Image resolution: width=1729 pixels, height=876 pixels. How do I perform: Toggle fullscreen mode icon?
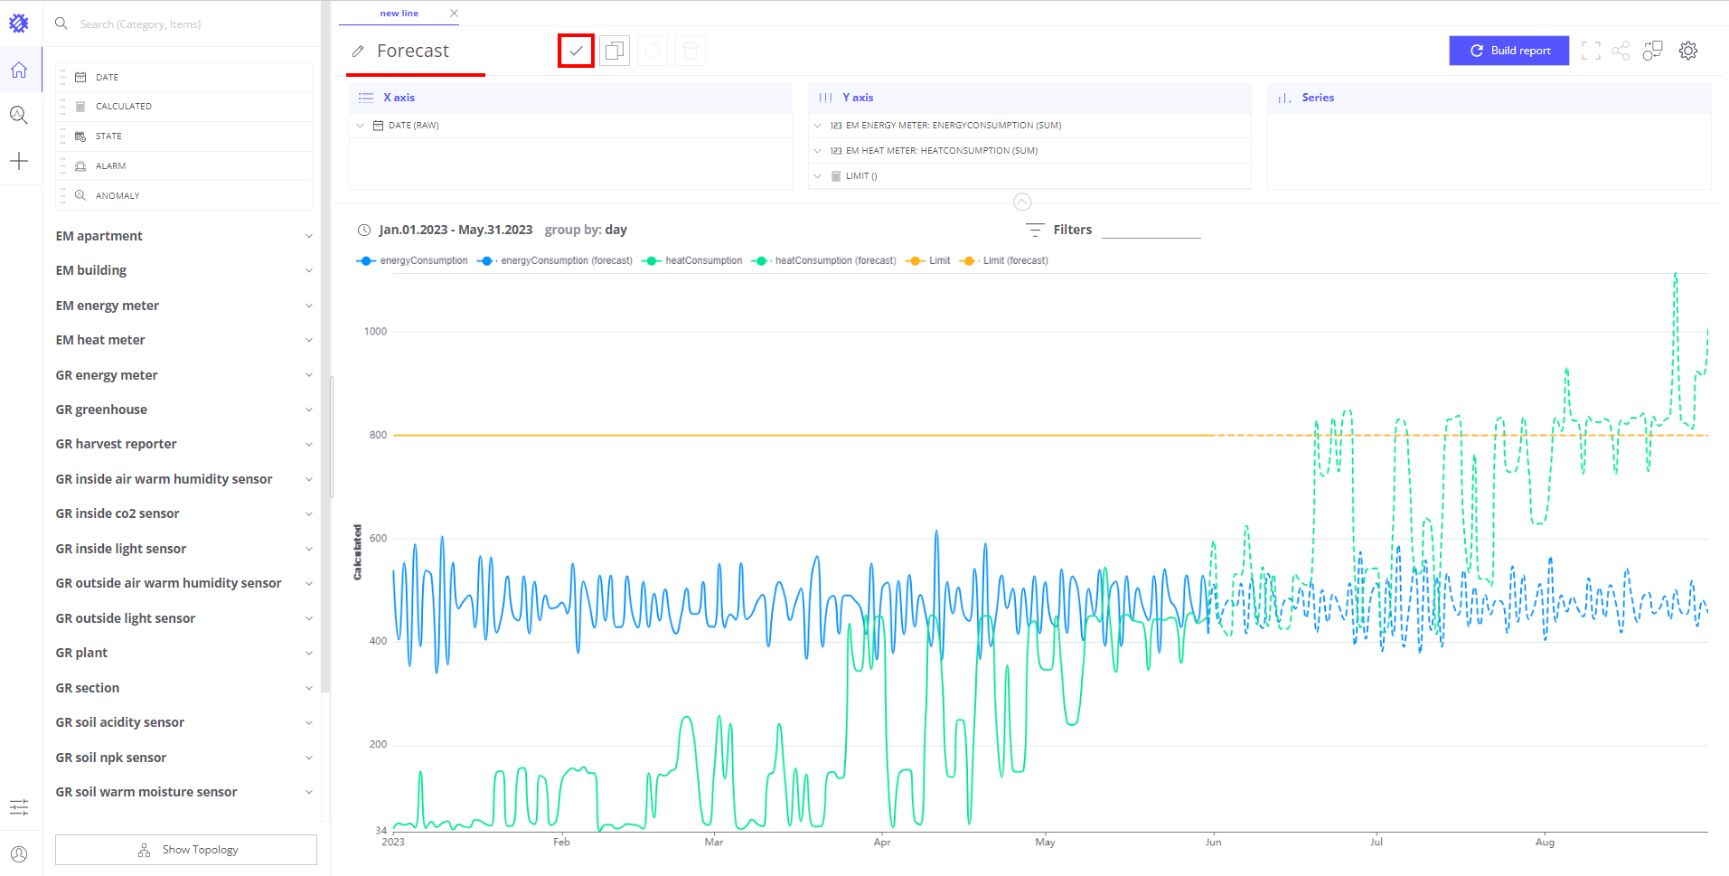(1591, 51)
